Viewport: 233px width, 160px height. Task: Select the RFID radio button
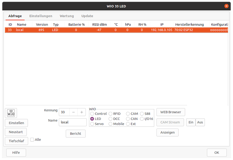pyautogui.click(x=111, y=114)
